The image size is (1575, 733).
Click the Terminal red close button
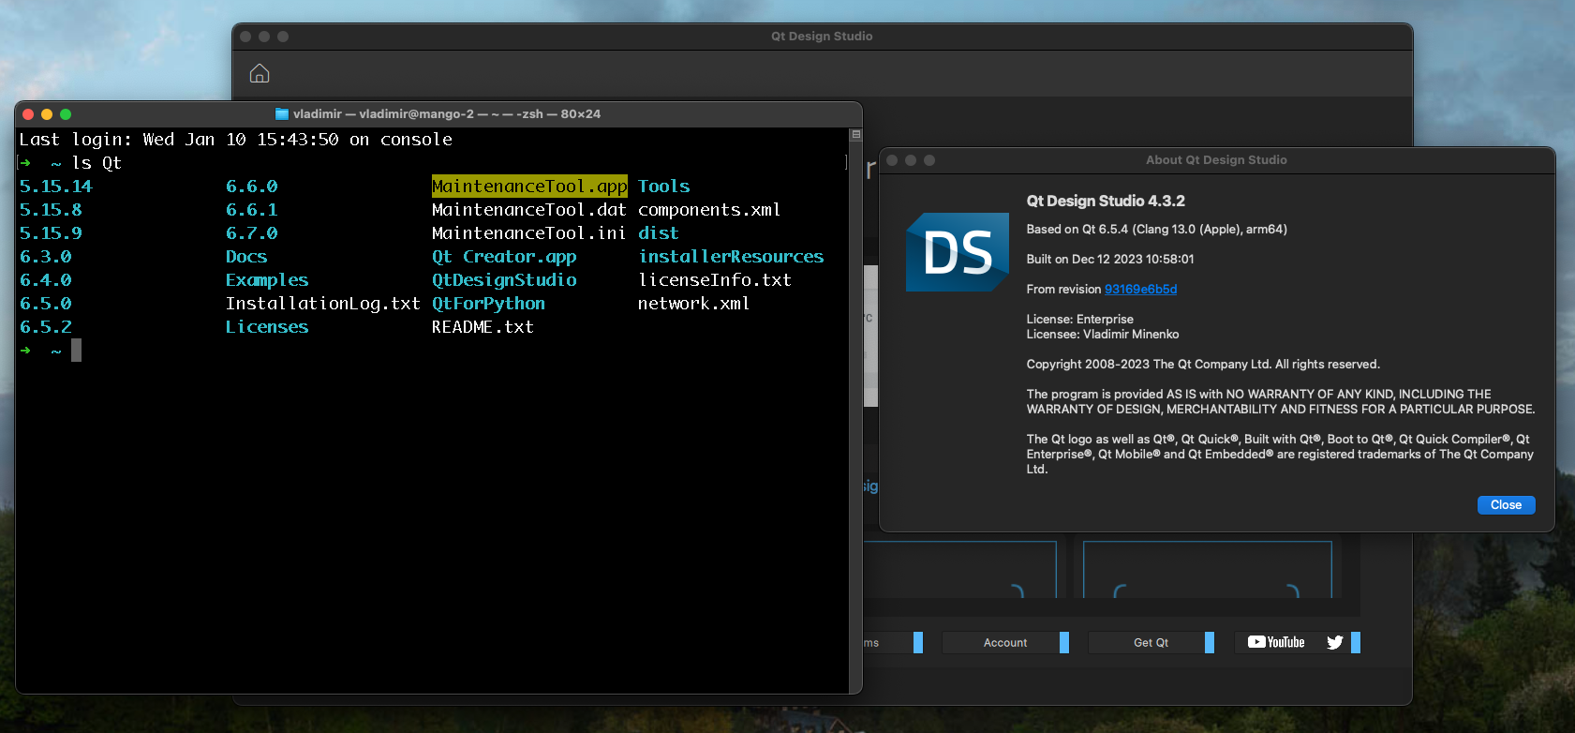click(28, 114)
